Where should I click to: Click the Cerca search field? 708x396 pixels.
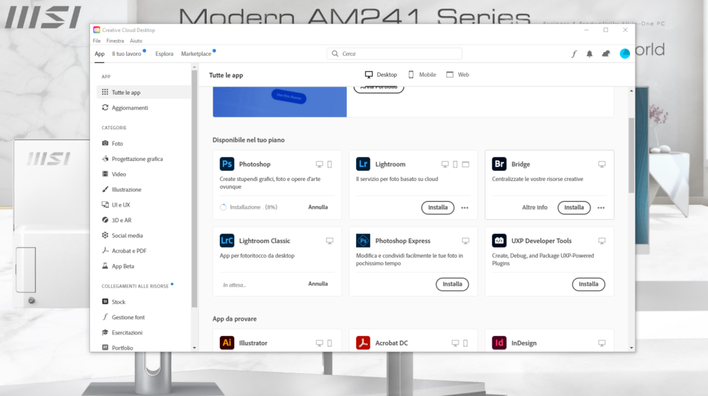394,54
